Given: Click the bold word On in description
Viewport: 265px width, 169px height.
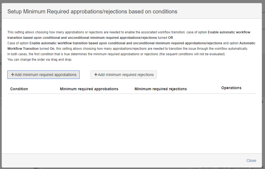Looking at the screenshot, I should pyautogui.click(x=52, y=49).
